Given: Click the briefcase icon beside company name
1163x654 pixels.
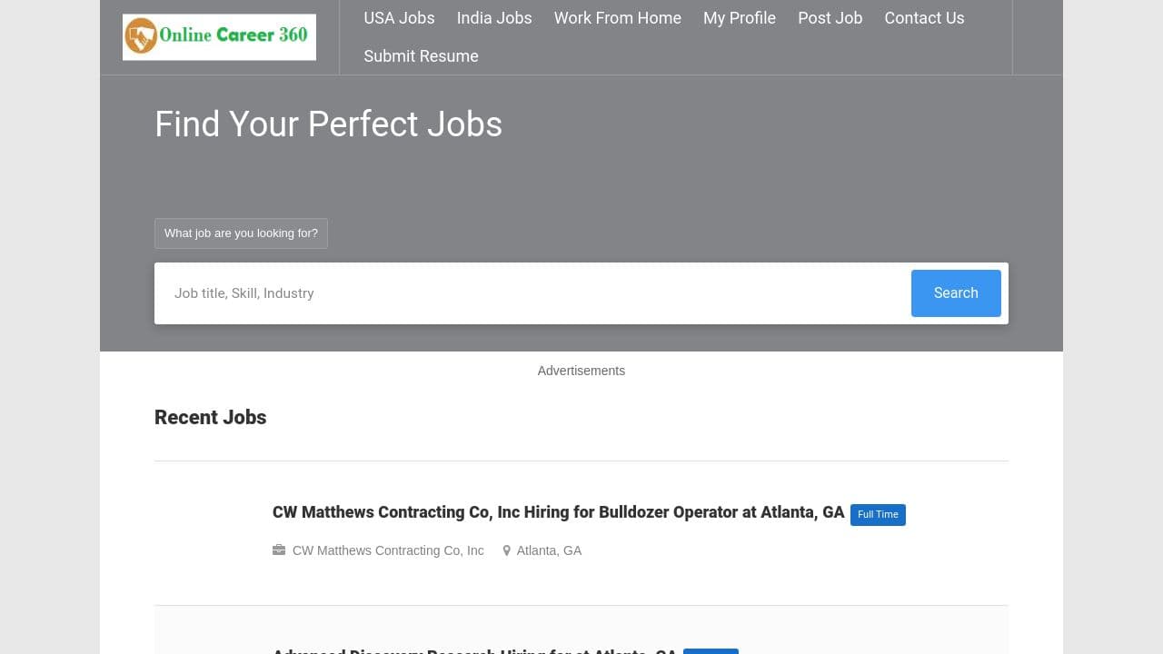Looking at the screenshot, I should [x=279, y=550].
